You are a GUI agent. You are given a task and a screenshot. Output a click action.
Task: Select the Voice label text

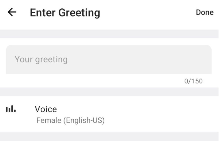tap(46, 109)
